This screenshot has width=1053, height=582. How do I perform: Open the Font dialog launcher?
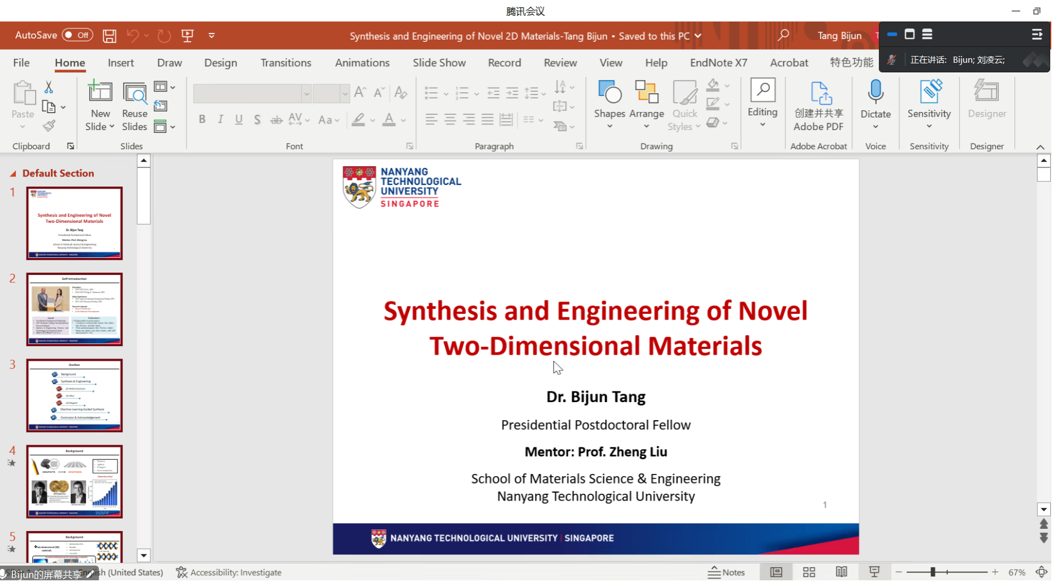click(409, 146)
